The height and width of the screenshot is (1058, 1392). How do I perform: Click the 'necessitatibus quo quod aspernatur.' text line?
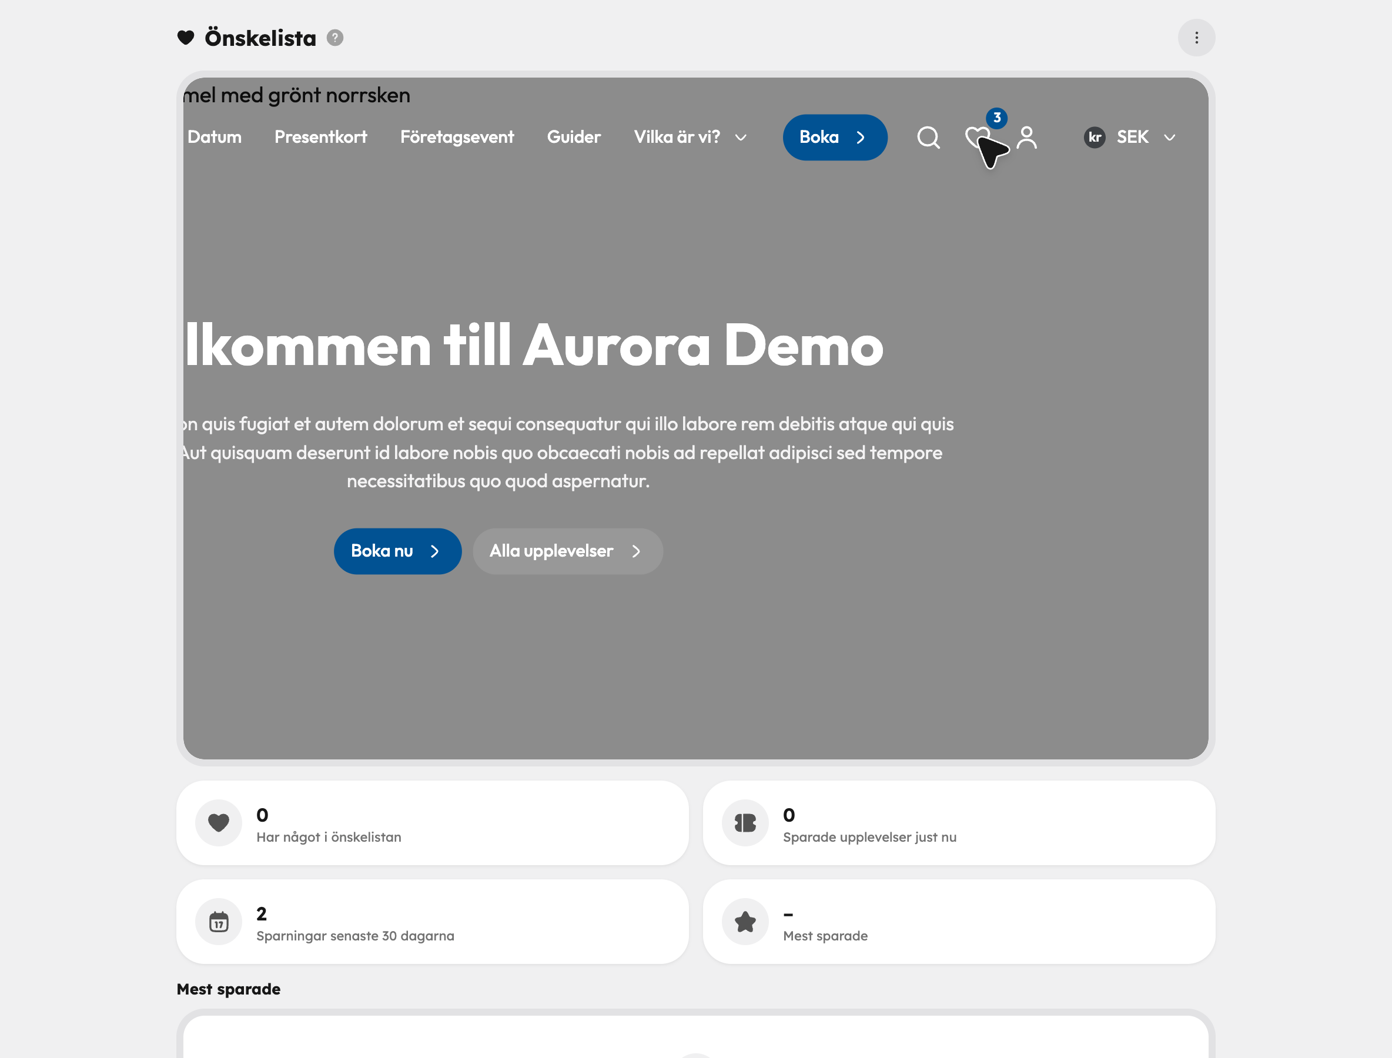[497, 481]
